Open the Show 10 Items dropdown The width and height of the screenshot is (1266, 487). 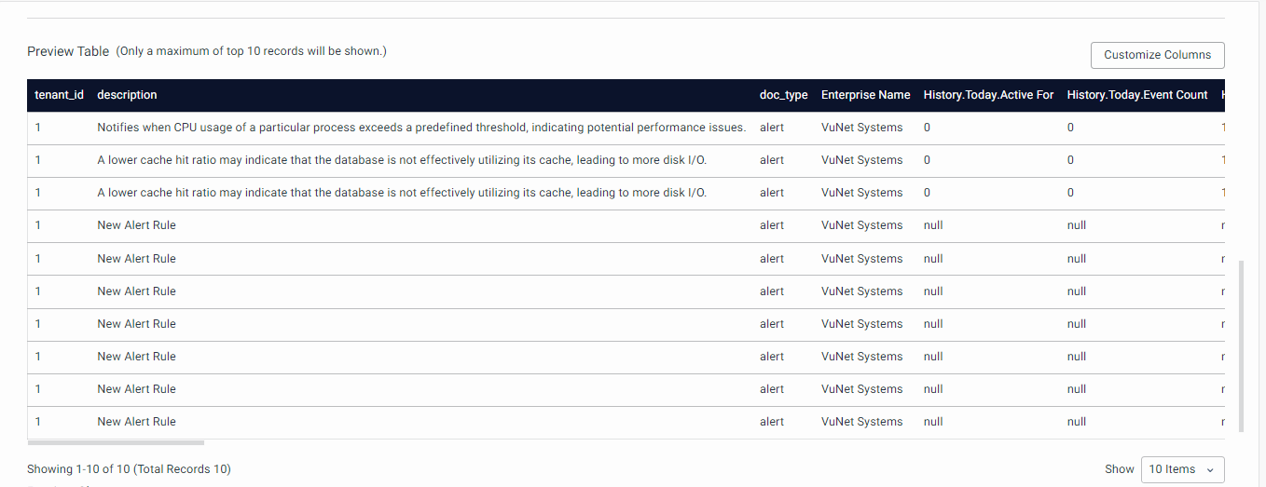click(x=1182, y=469)
